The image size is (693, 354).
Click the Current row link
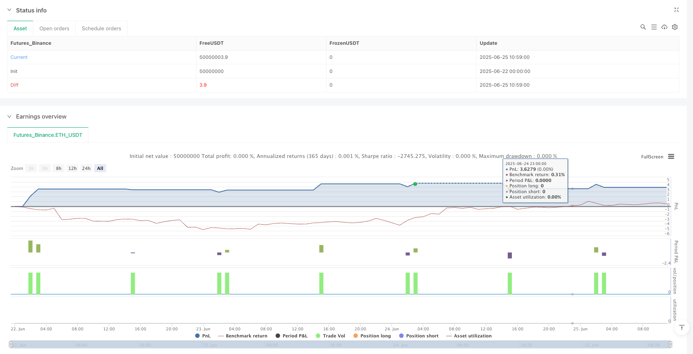(19, 57)
